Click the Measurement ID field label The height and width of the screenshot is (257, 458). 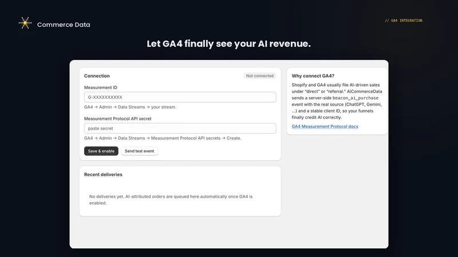point(101,87)
